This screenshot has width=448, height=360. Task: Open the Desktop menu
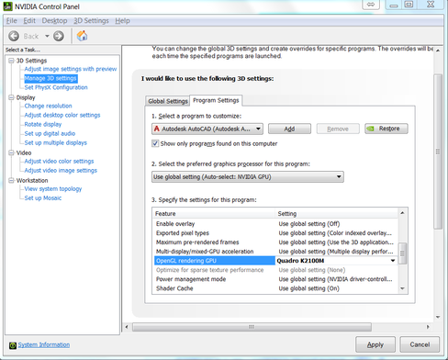coord(54,21)
